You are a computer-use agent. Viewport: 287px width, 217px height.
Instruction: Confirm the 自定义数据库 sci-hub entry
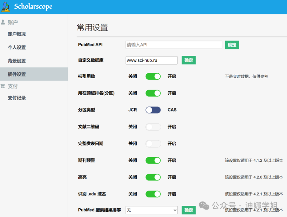(x=188, y=60)
